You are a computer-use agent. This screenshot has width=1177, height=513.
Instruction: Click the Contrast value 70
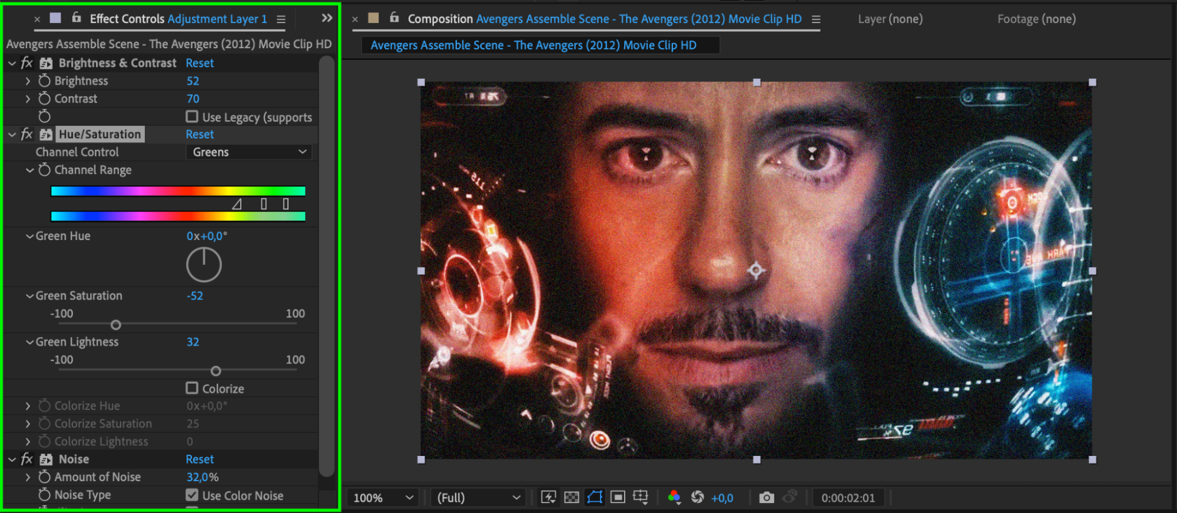click(193, 98)
